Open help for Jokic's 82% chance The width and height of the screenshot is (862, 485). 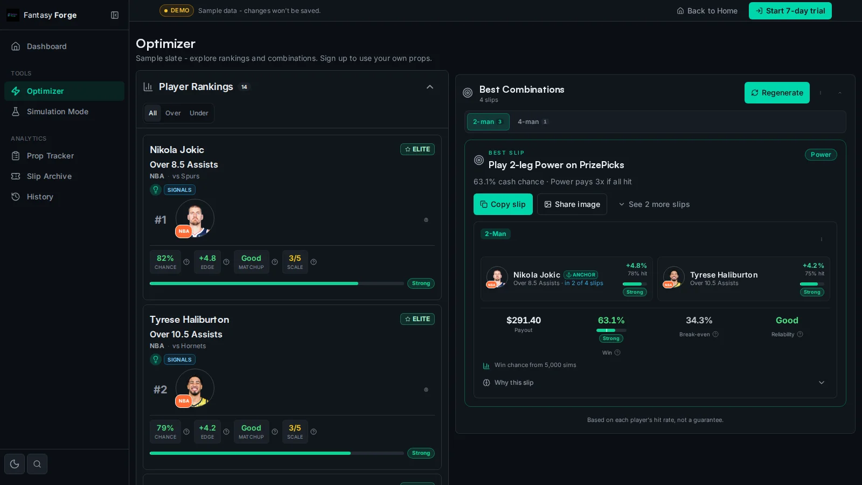186,262
